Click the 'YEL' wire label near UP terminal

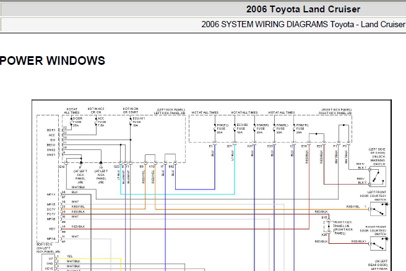coord(70,256)
